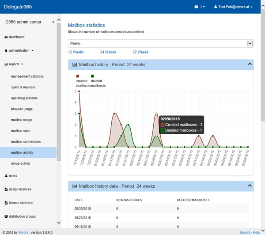Click the bar chart icon in Mailbox history header
This screenshot has width=265, height=235.
(x=75, y=64)
